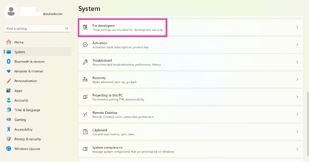Click the Troubleshoot wrench icon
The image size is (309, 162).
point(85,62)
